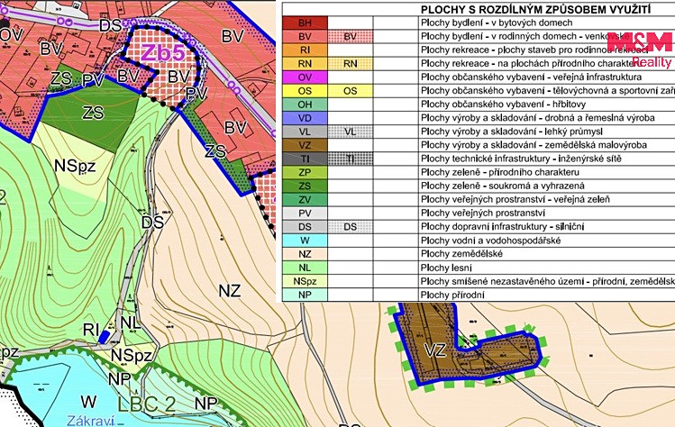The height and width of the screenshot is (427, 675).
Task: Click the cyan W legend swatch
Action: click(305, 241)
